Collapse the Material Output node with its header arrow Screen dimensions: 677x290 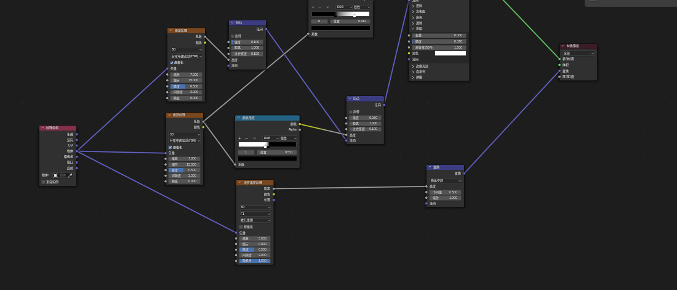563,46
